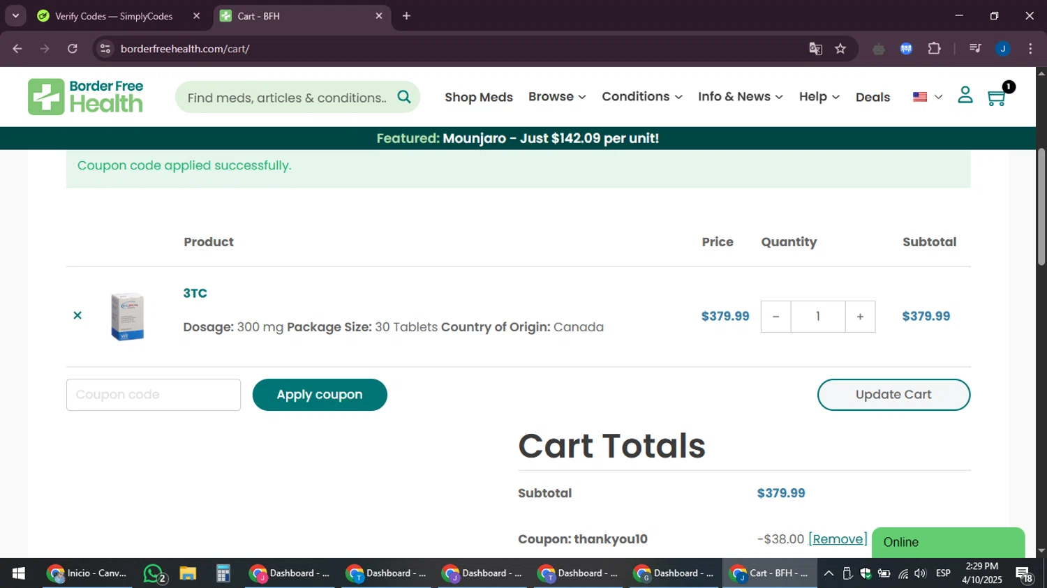
Task: Open the Deals menu item
Action: coord(872,97)
